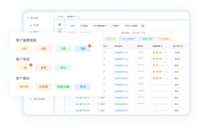This screenshot has height=128, width=202.
Task: Click phone icon beside 13000000110
Action: click(127, 98)
